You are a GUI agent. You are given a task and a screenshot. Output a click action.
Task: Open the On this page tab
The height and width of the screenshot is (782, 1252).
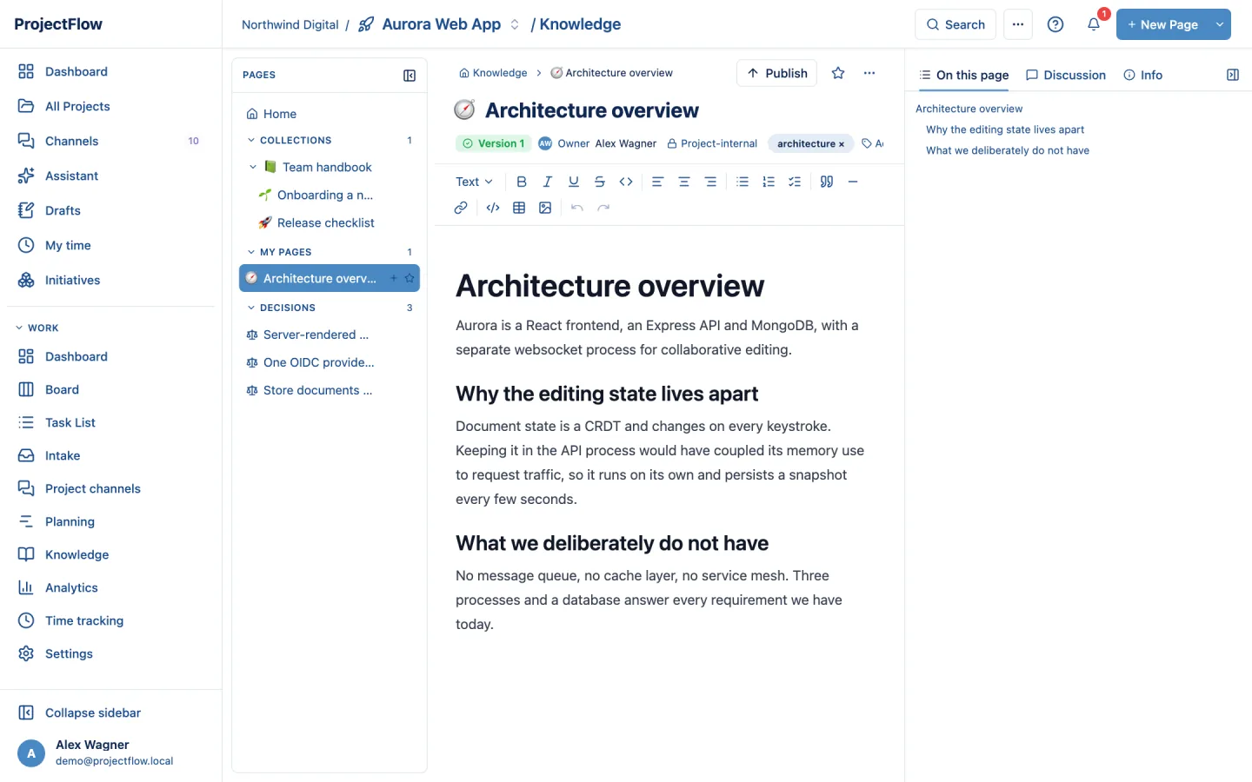tap(964, 75)
